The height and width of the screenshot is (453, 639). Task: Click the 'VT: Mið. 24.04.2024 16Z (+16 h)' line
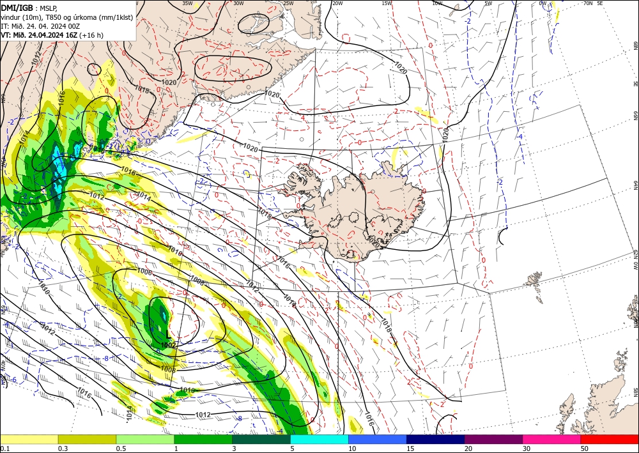(52, 35)
